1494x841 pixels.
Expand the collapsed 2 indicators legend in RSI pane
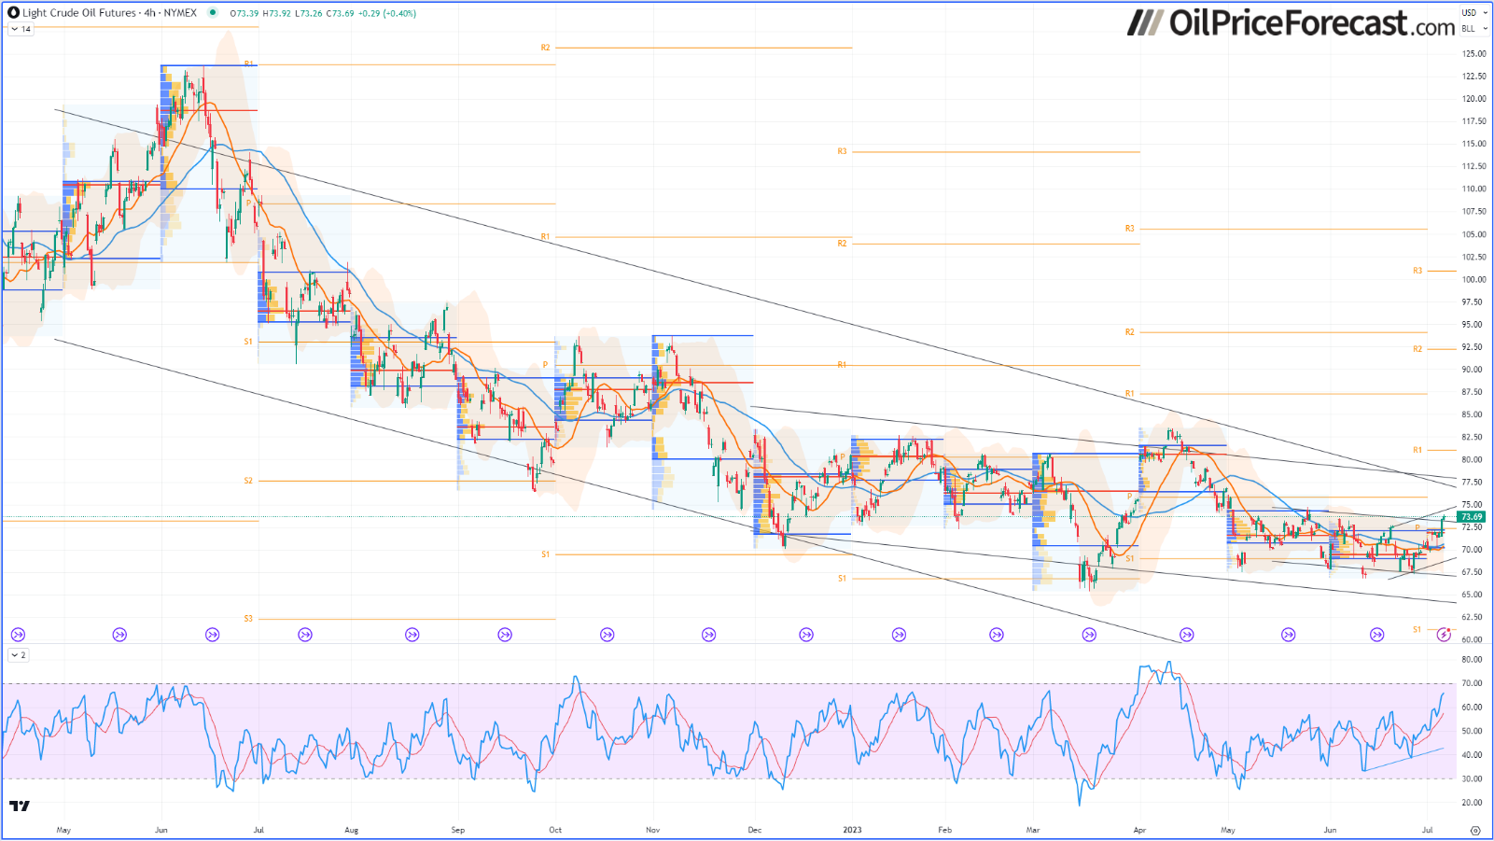click(19, 655)
